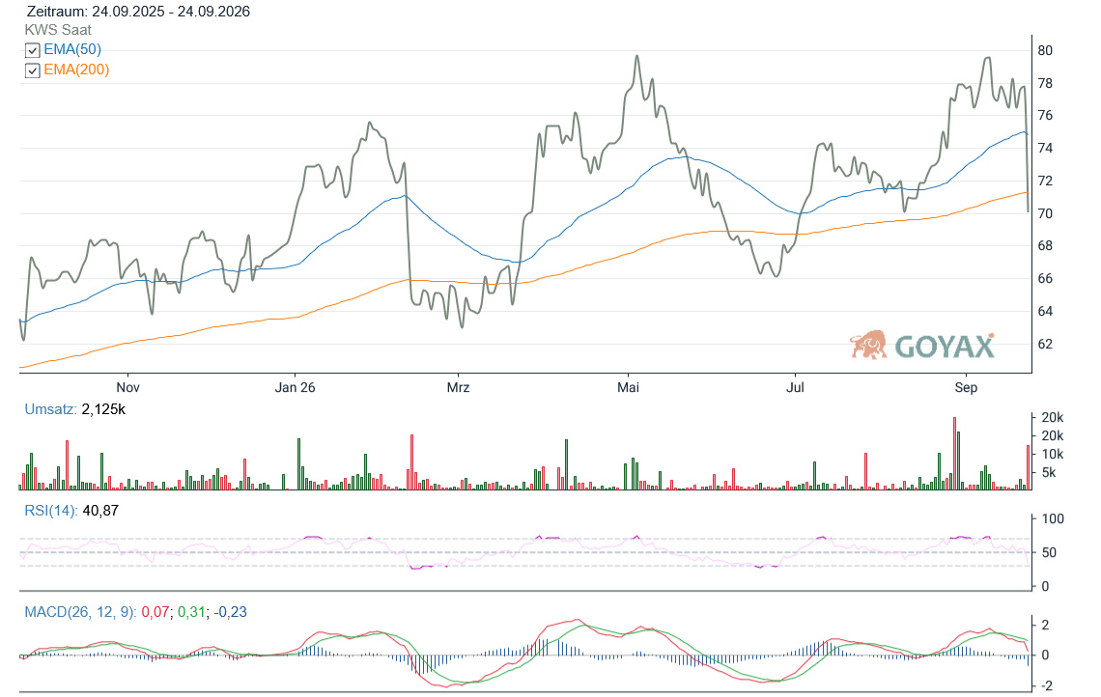Click the Sep marker on time axis
The width and height of the screenshot is (1101, 697).
(x=966, y=387)
